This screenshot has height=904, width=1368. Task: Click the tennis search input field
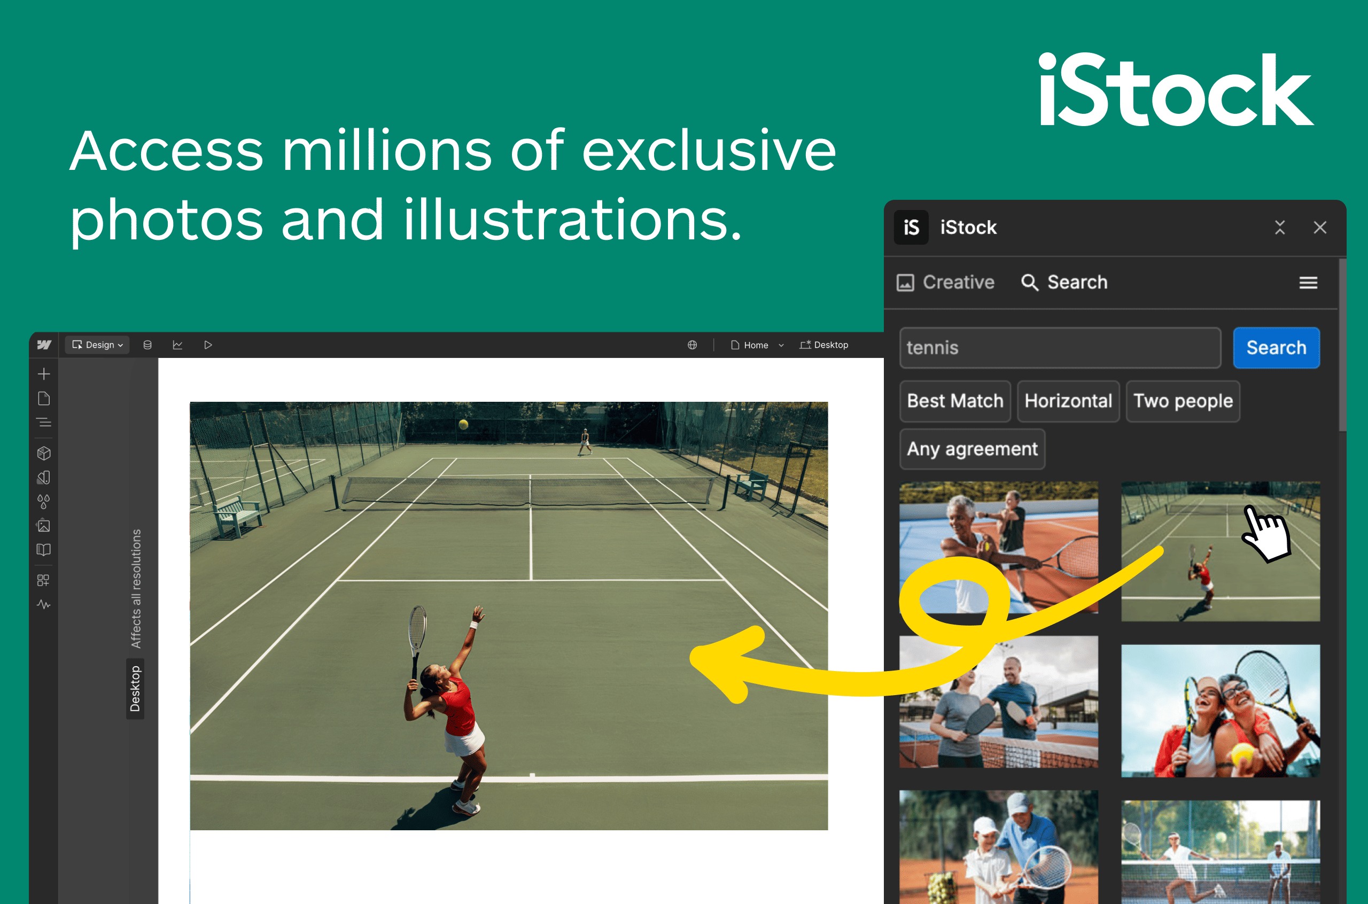1060,348
